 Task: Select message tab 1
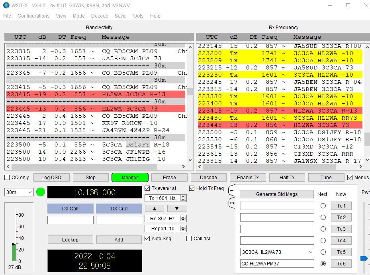pyautogui.click(x=232, y=192)
